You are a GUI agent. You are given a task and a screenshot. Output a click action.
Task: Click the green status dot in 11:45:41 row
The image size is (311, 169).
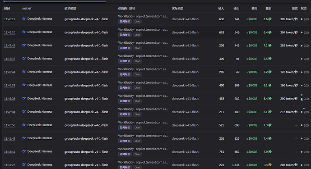coord(302,152)
